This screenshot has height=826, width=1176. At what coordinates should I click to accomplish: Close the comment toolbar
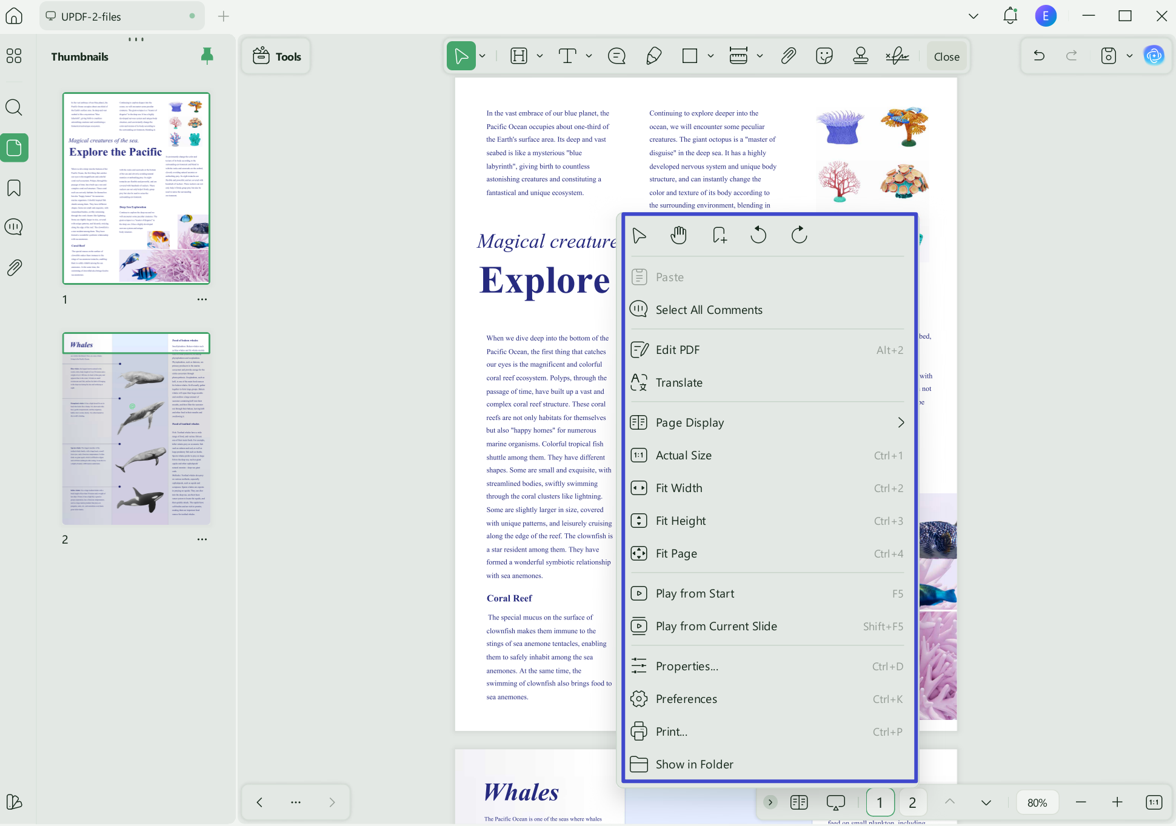click(946, 56)
